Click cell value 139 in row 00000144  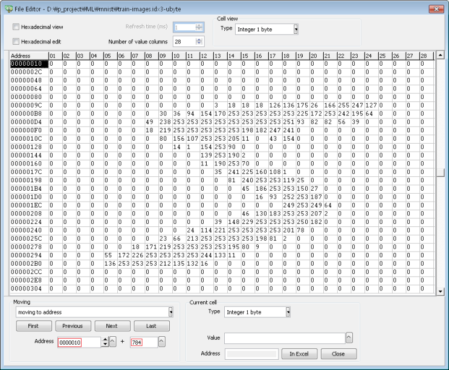click(x=207, y=155)
